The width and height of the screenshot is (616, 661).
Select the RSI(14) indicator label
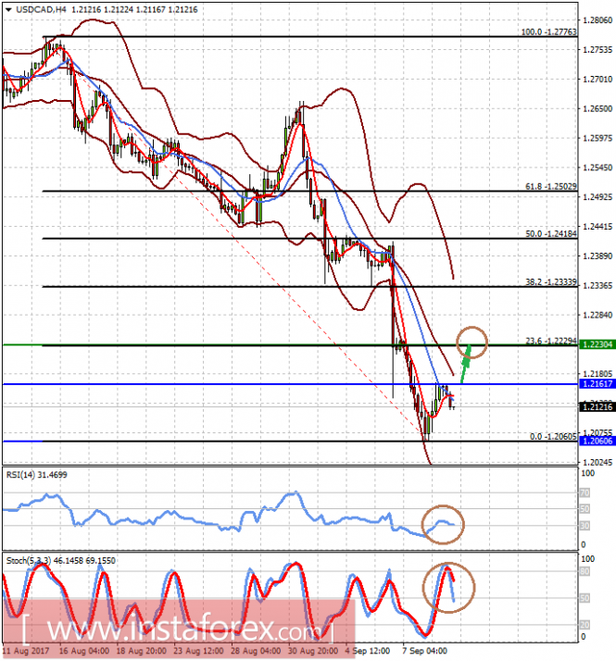[36, 475]
